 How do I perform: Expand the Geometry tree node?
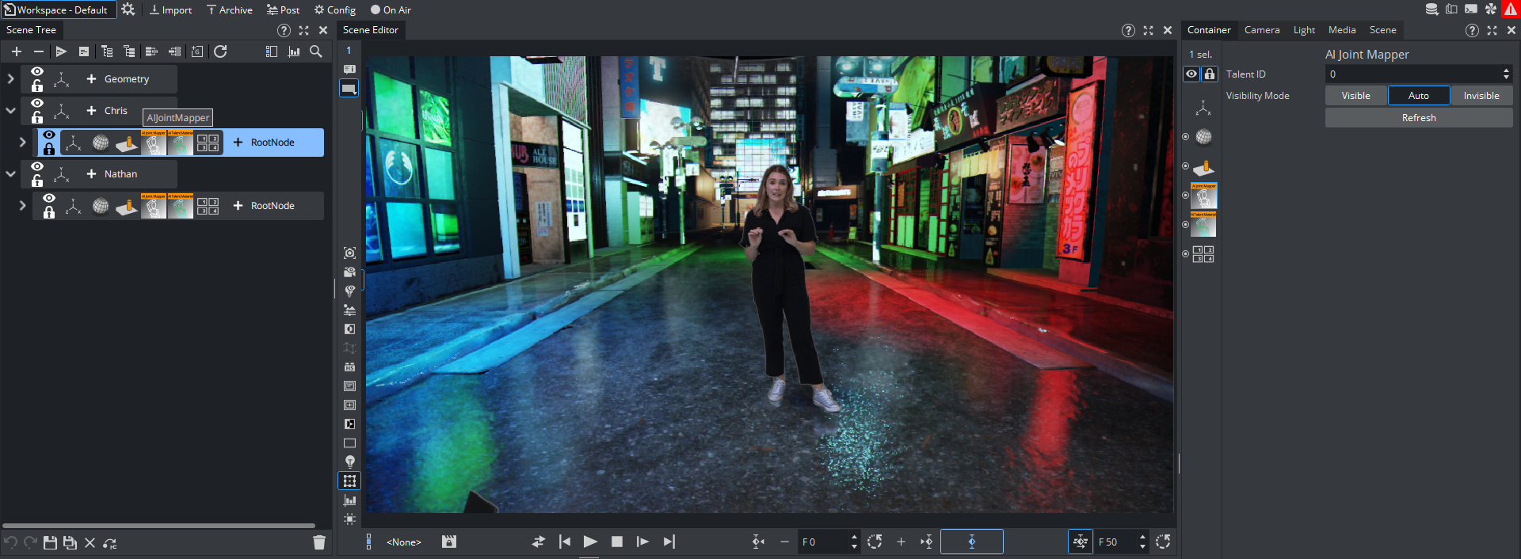pos(10,79)
